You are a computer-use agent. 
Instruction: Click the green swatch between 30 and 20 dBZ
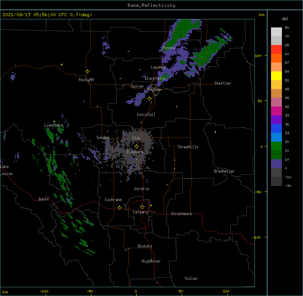pos(276,146)
